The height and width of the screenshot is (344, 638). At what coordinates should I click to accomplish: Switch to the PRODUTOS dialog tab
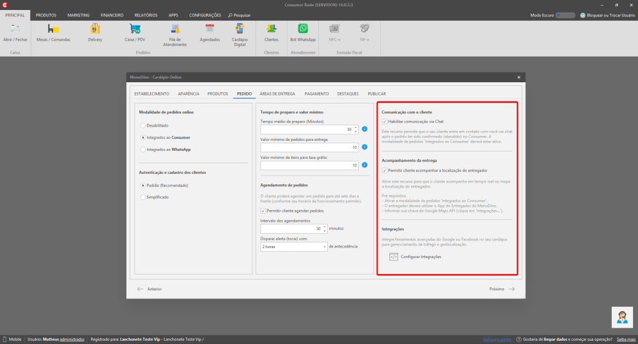coord(217,93)
